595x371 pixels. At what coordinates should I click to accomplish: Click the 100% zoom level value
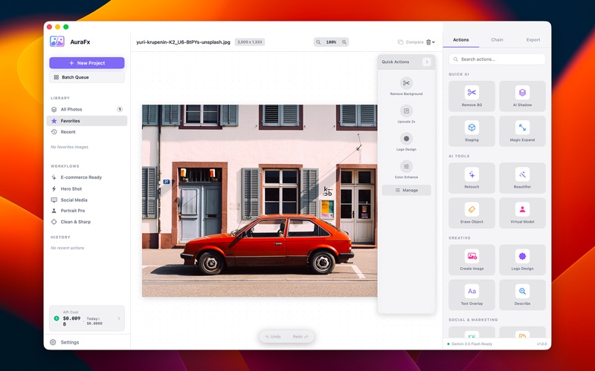[331, 42]
